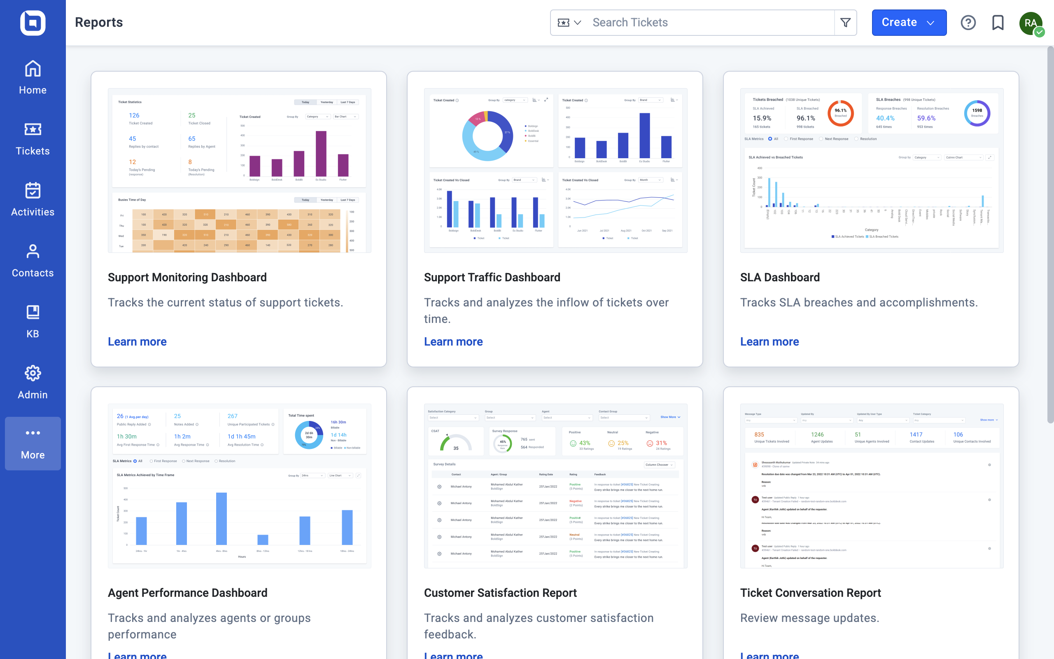1054x659 pixels.
Task: Open the Knowledge Base (KB) section
Action: point(33,320)
